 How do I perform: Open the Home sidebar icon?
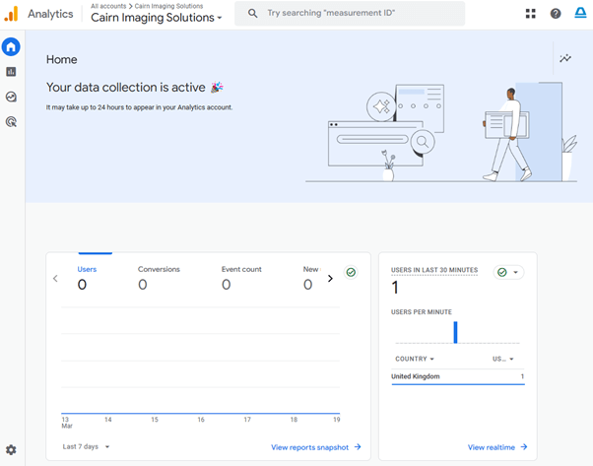pyautogui.click(x=11, y=47)
